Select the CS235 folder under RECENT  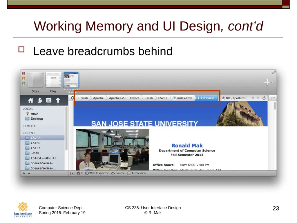pos(43,138)
